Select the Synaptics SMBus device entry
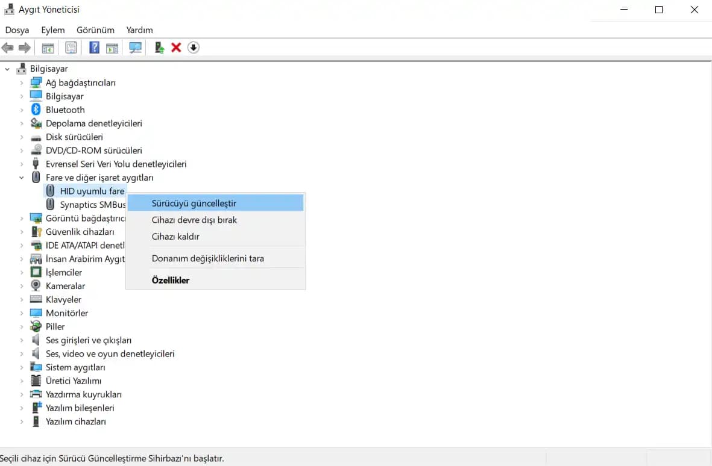 point(92,205)
